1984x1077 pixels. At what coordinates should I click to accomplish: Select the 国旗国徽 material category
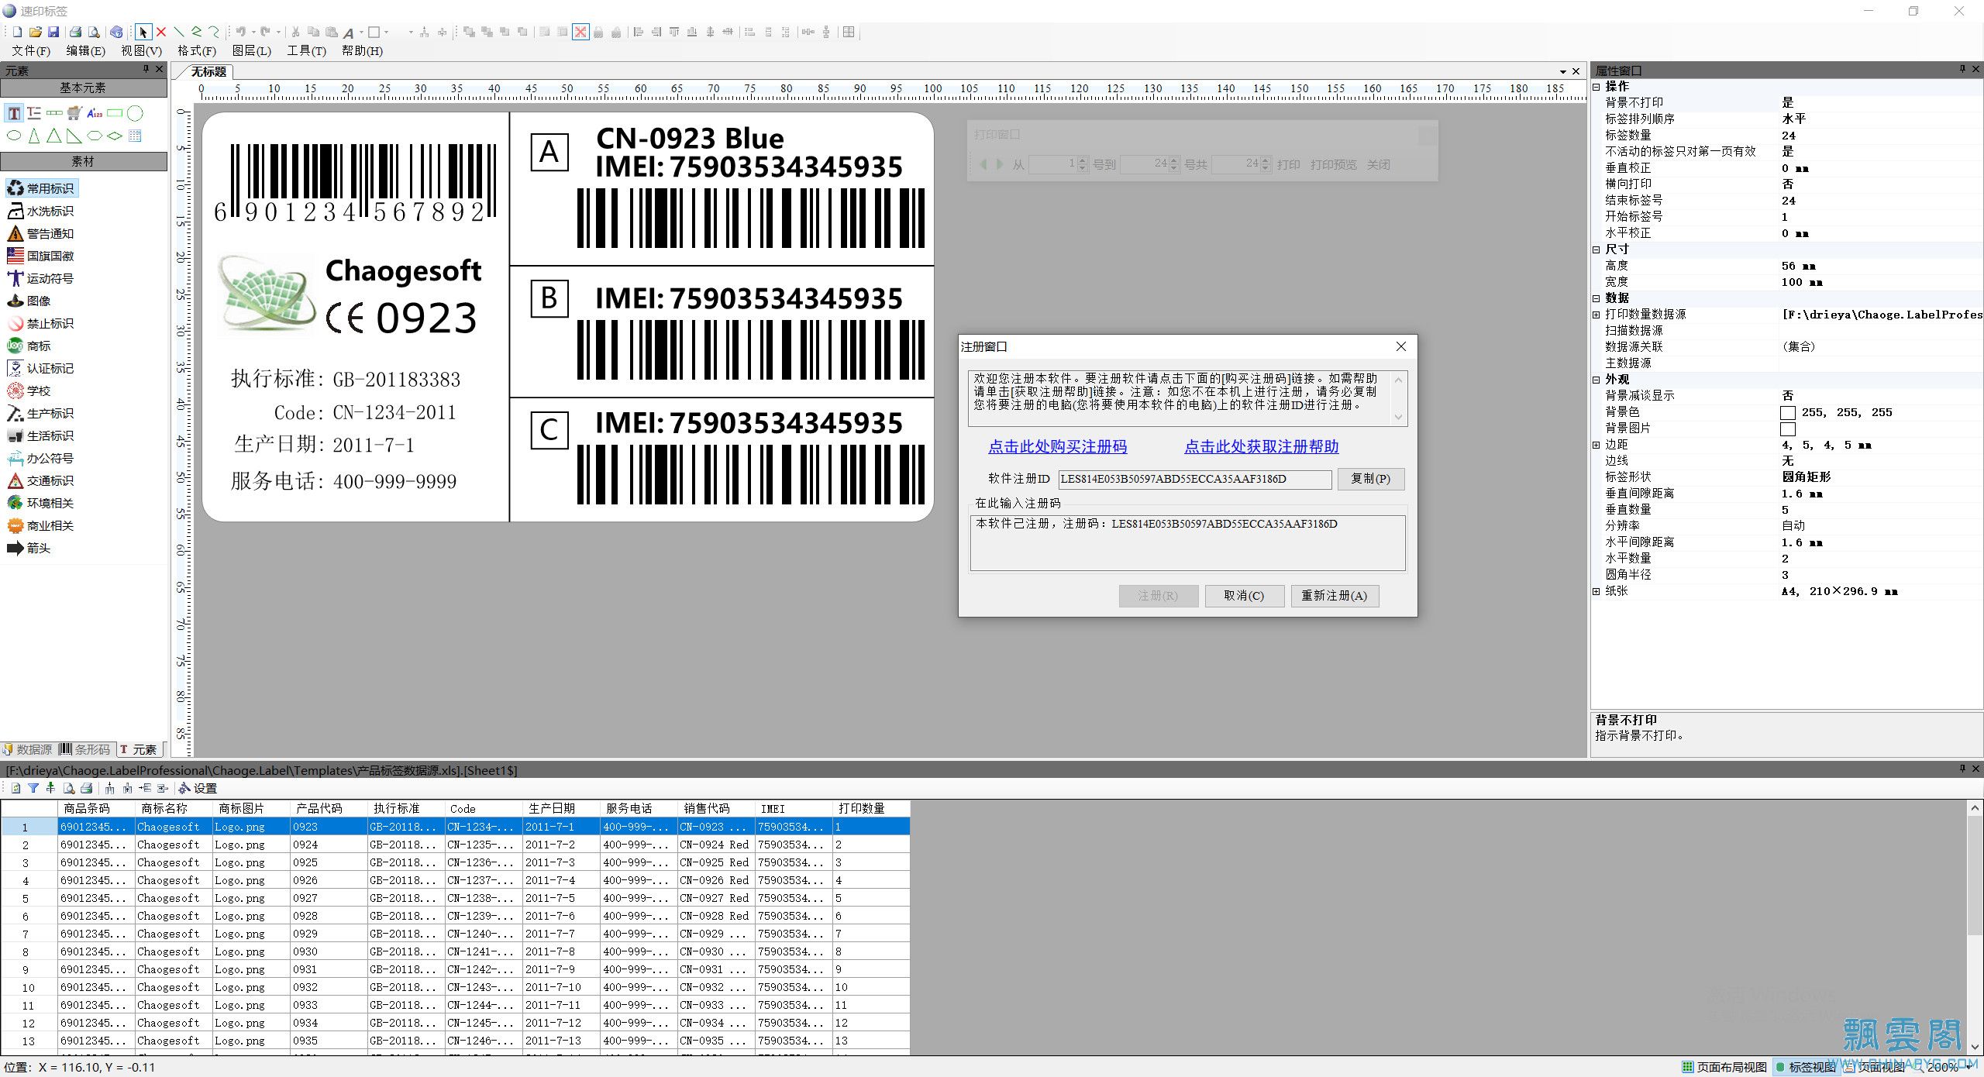coord(41,256)
